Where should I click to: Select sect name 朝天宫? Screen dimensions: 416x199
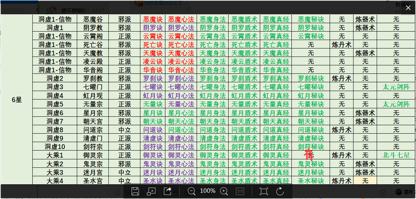(x=93, y=121)
